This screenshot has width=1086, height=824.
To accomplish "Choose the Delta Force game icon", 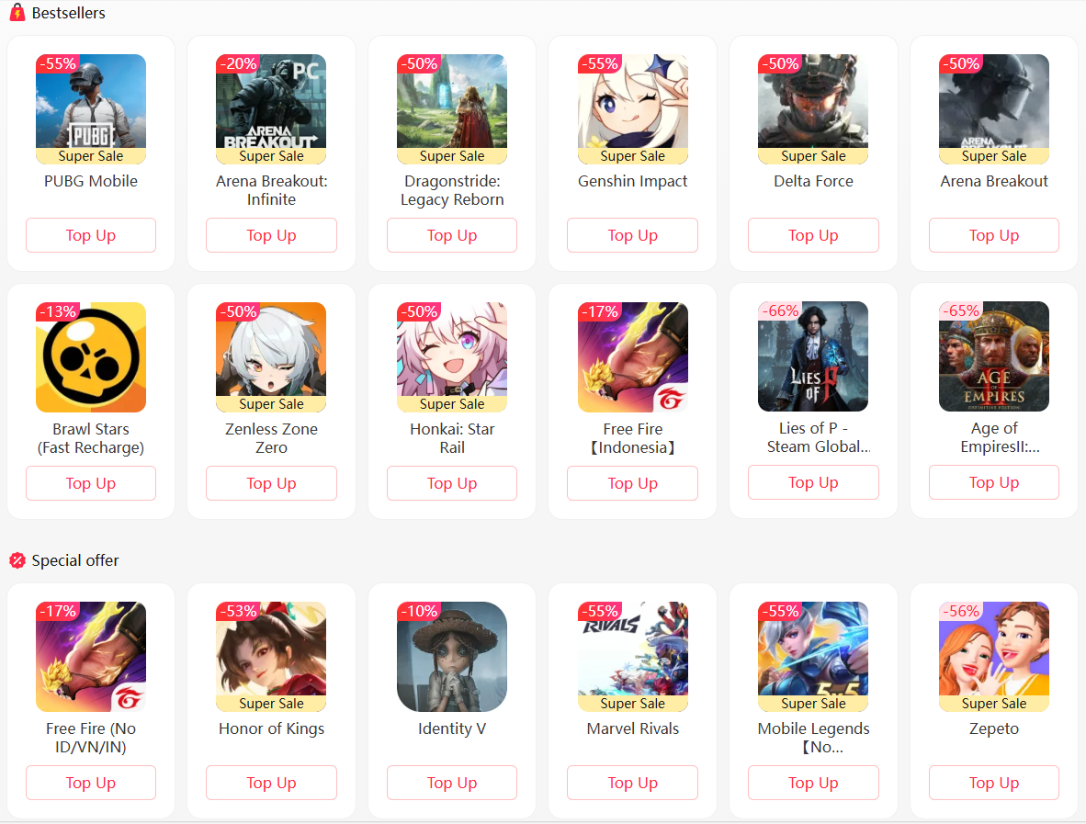I will click(813, 109).
